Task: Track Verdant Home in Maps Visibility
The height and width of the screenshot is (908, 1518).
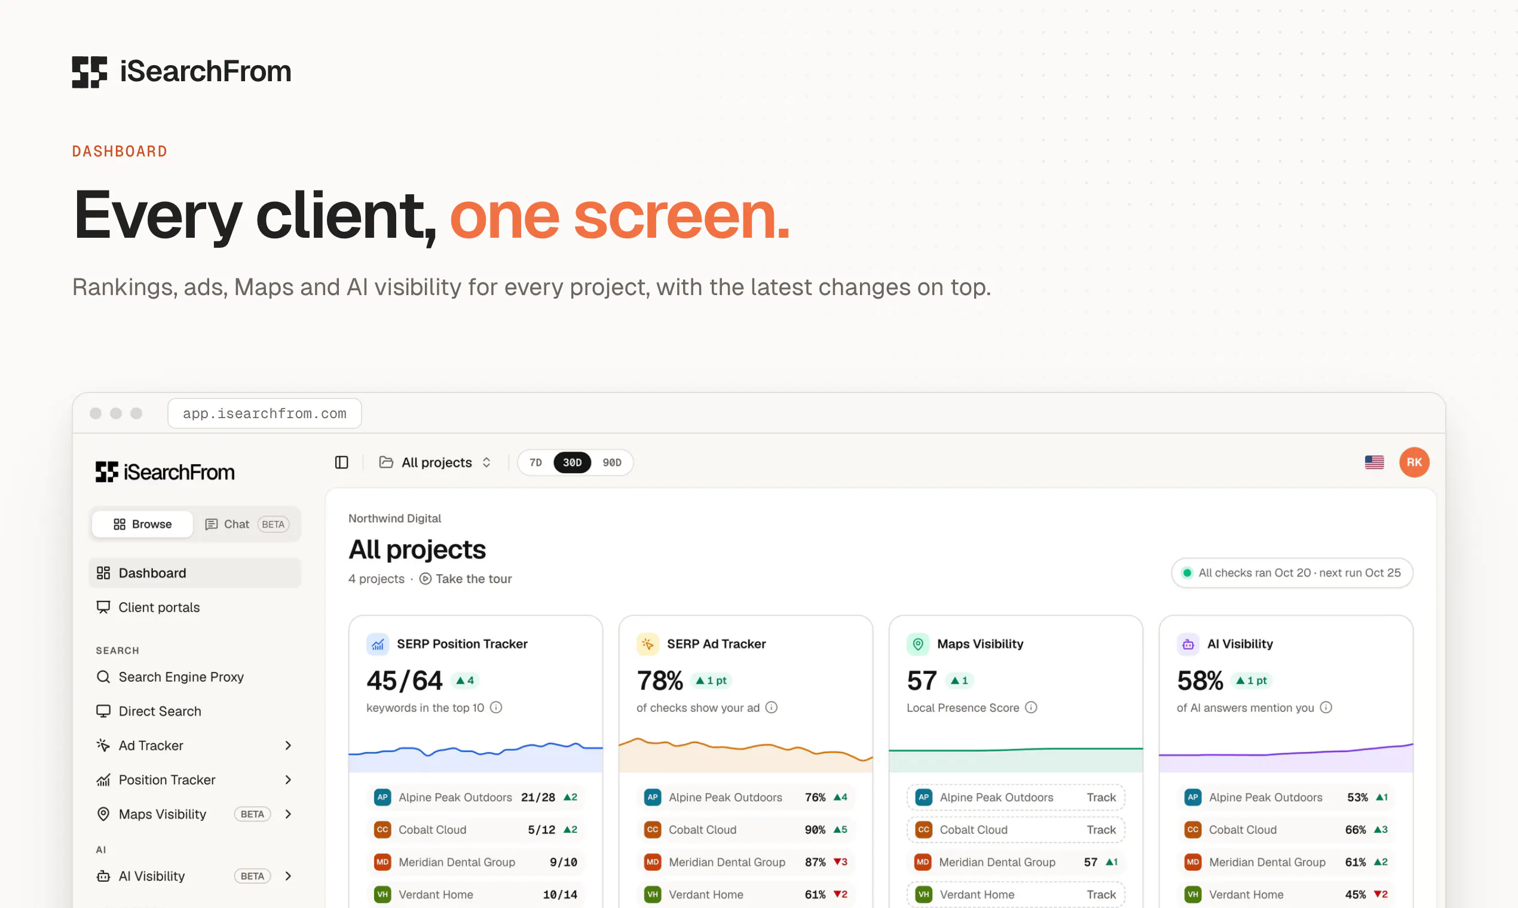Action: click(1101, 895)
